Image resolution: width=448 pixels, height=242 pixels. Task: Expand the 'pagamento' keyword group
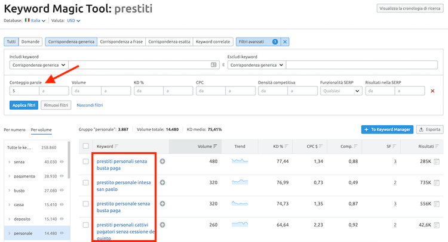(x=10, y=176)
